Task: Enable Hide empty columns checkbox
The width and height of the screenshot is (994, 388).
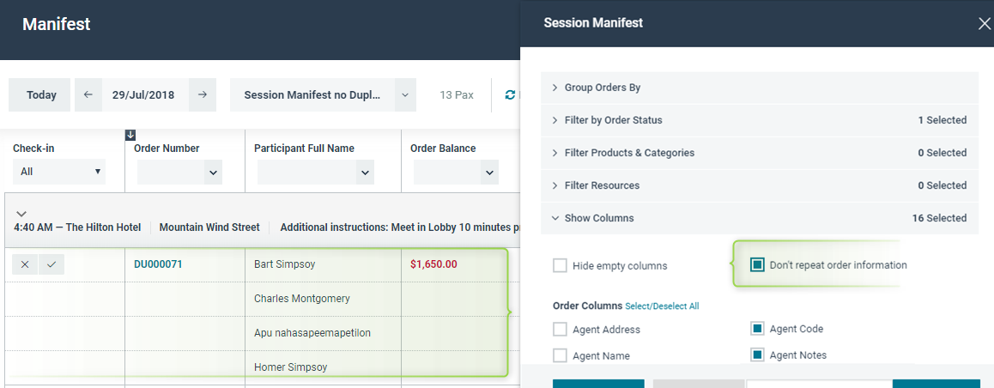Action: [x=560, y=265]
